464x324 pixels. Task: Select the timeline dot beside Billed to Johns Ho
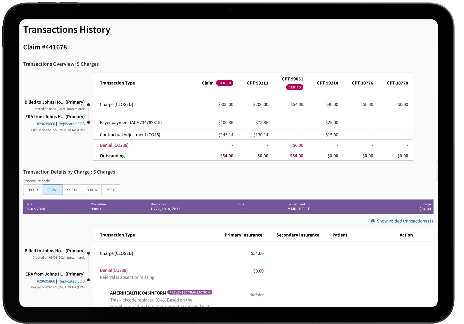pyautogui.click(x=89, y=104)
